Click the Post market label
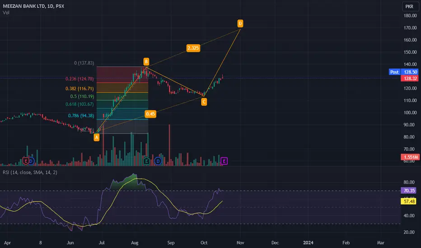Image resolution: width=421 pixels, height=248 pixels. [394, 72]
